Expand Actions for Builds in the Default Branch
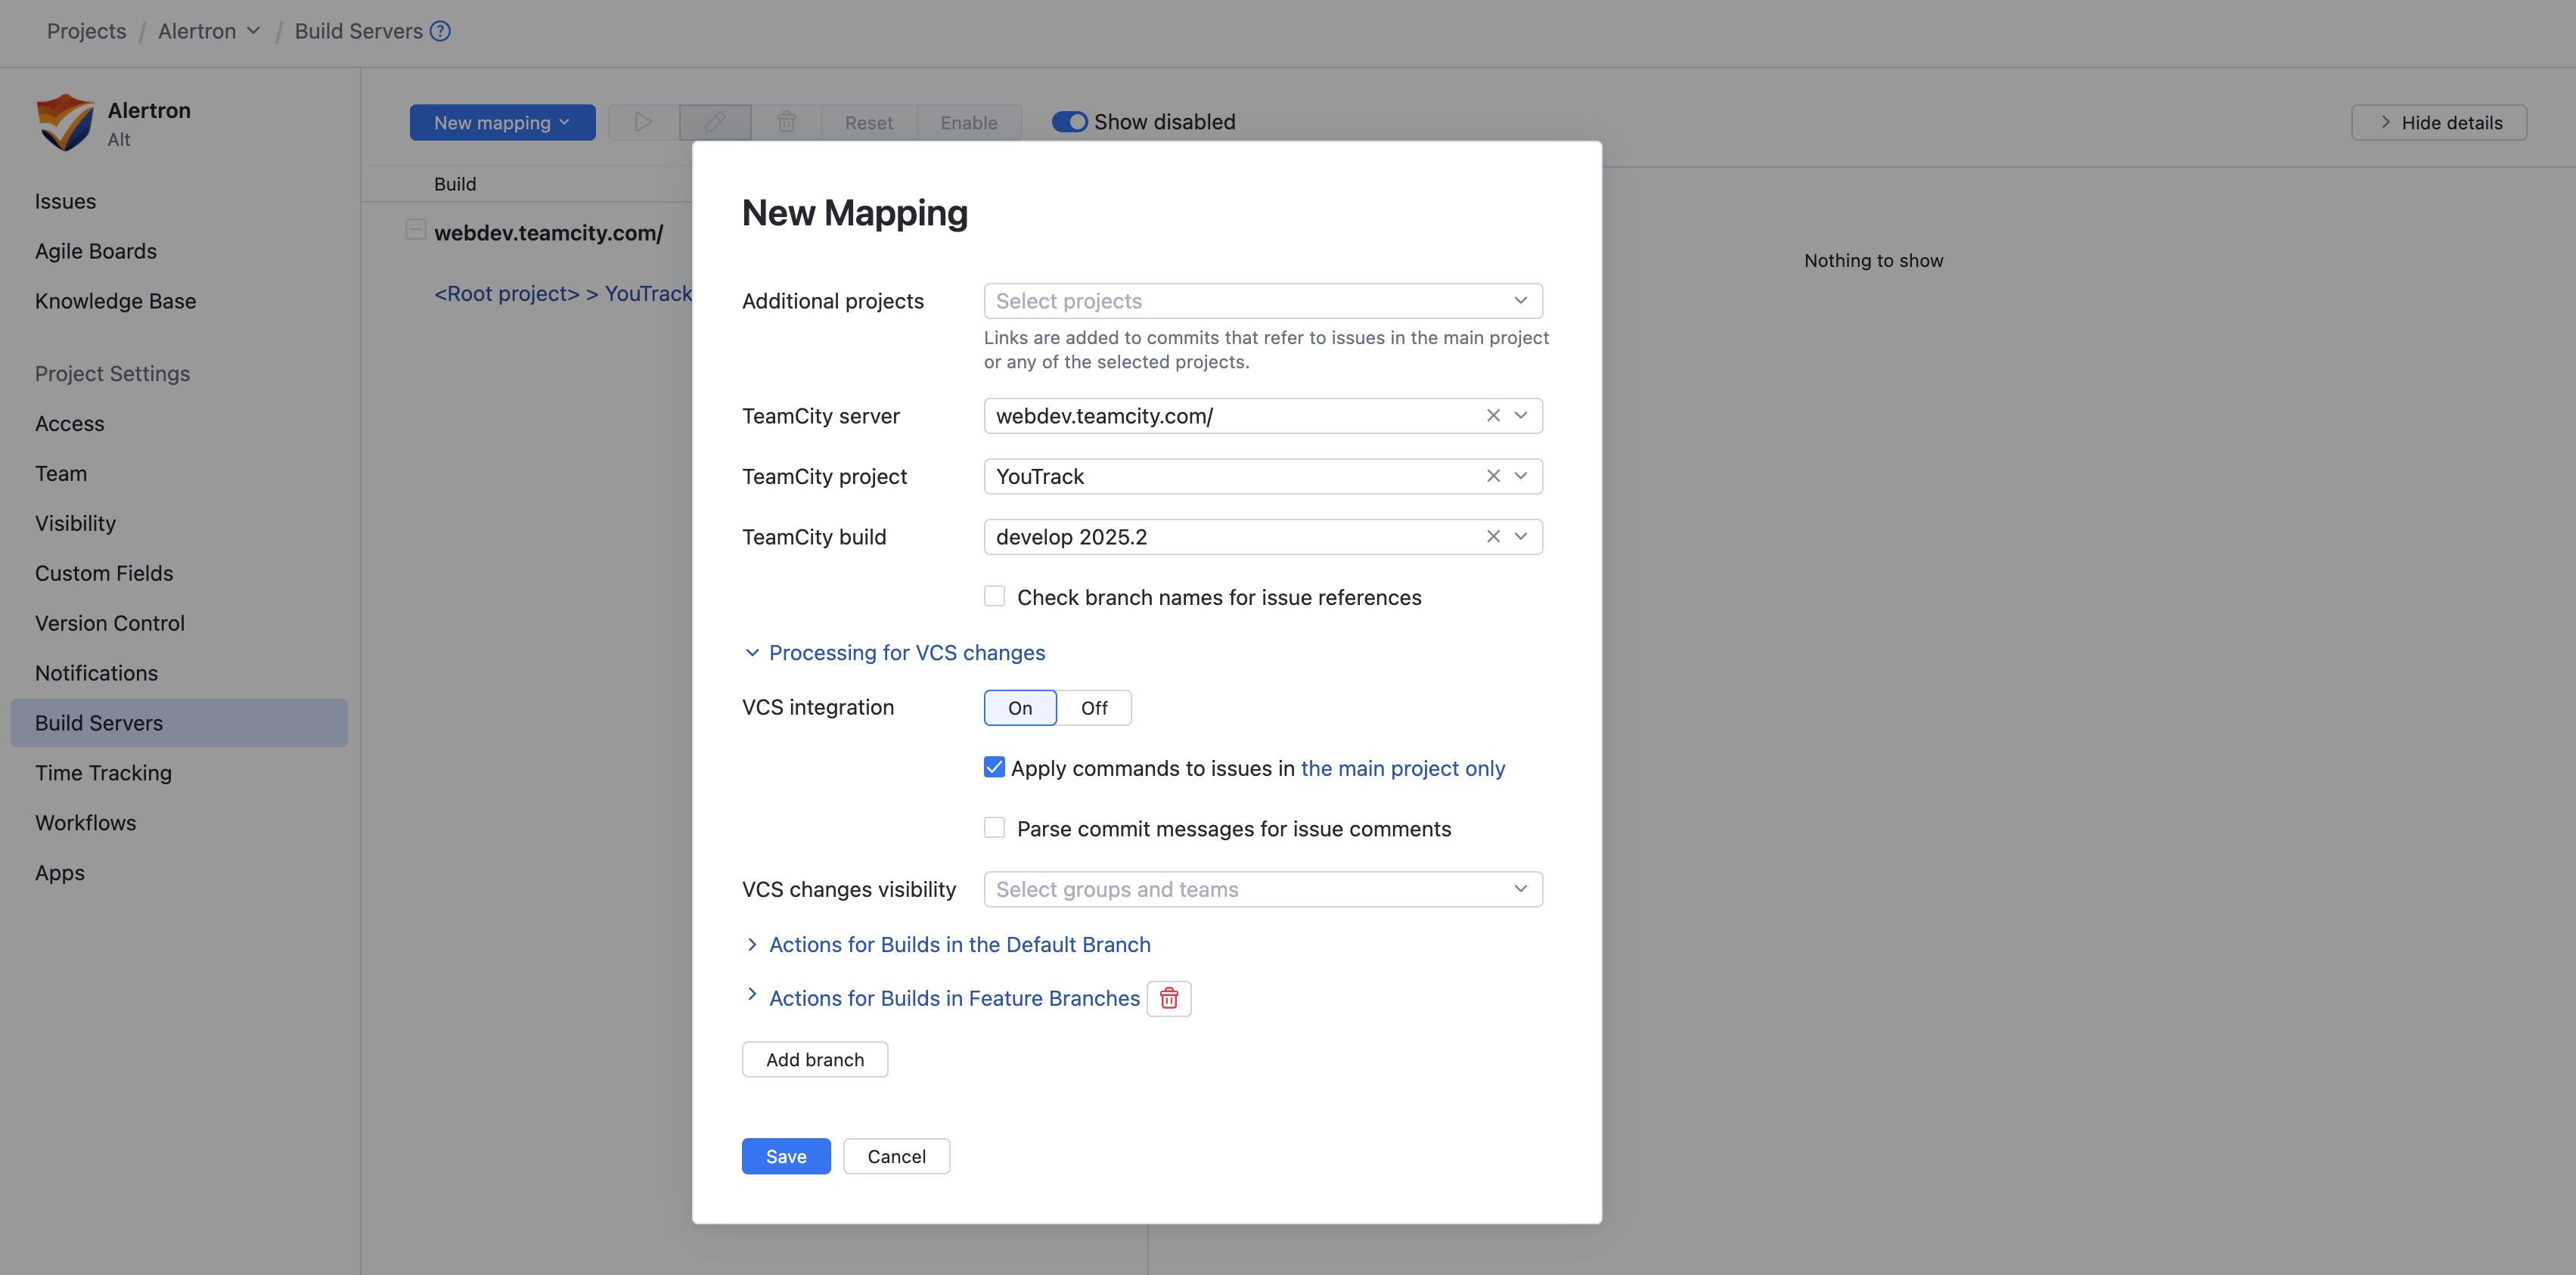 tap(958, 944)
